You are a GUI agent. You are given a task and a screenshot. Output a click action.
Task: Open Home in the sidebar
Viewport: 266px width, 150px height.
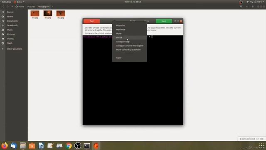10,17
